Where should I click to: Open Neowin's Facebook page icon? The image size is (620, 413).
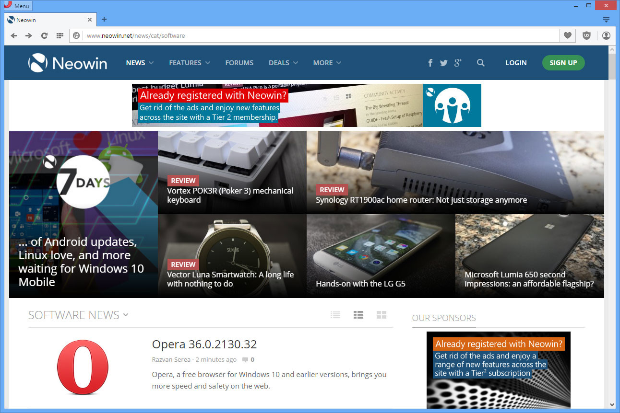coord(430,63)
